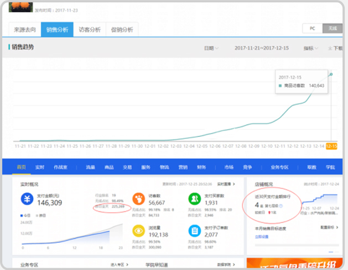Viewport: 348px width, 270px height.
Task: Open the 日期 date dropdown
Action: click(211, 49)
